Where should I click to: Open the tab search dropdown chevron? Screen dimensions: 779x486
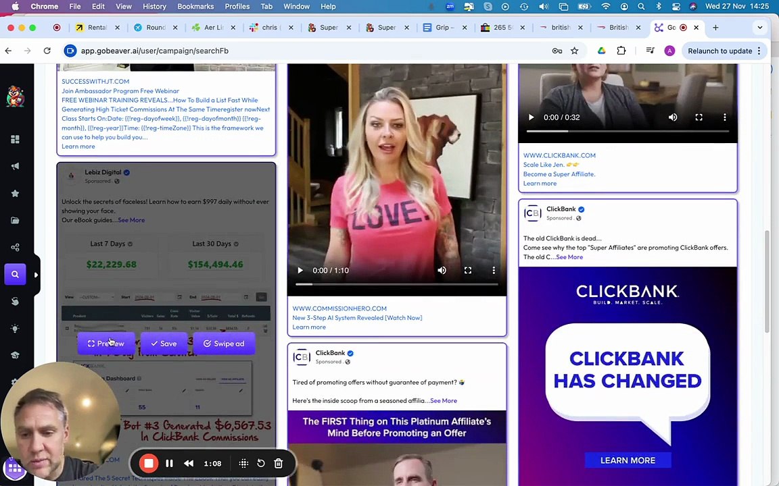pyautogui.click(x=759, y=27)
